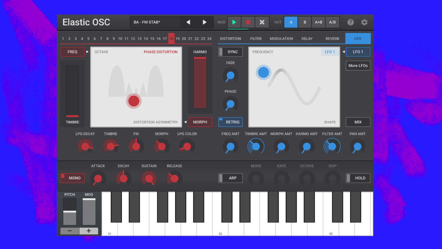442x249 pixels.
Task: Expand the FREQ section with its arrow
Action: (x=87, y=52)
